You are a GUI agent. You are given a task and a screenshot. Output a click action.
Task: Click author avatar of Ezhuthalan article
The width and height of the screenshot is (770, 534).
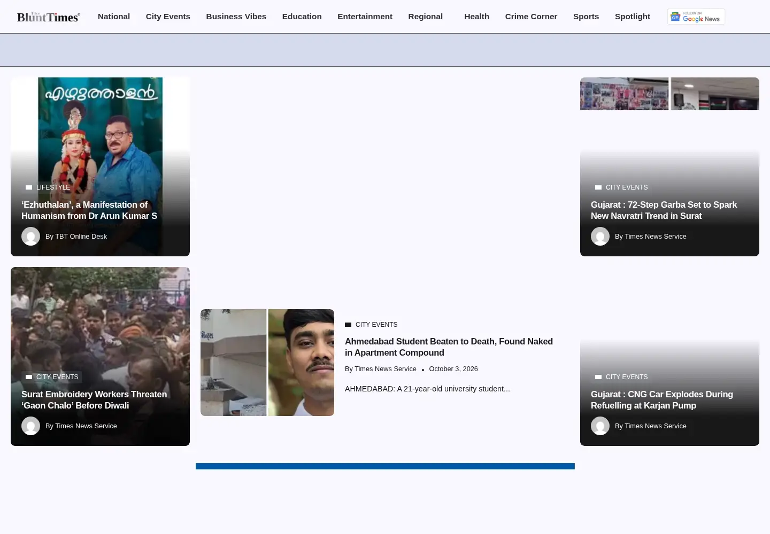pos(30,237)
